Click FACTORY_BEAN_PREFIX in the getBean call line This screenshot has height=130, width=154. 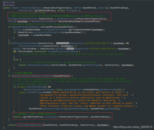(x=102, y=49)
